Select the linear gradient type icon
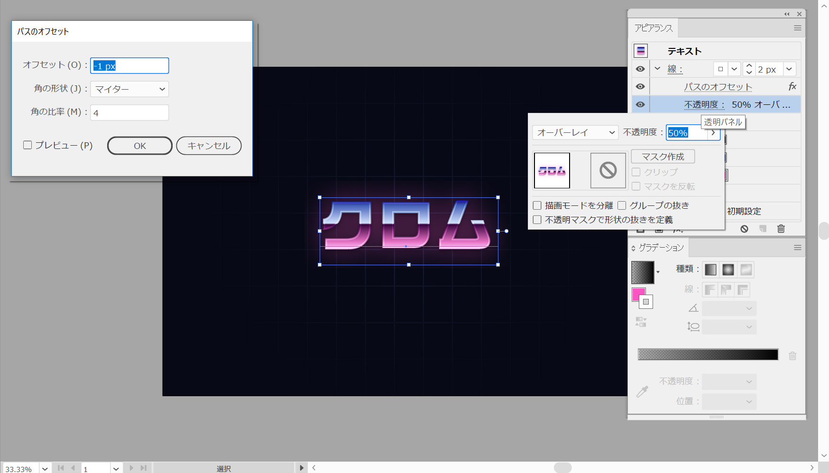829x473 pixels. click(x=710, y=270)
